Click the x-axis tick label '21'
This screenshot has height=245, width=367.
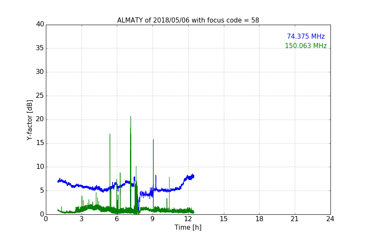tap(295, 219)
